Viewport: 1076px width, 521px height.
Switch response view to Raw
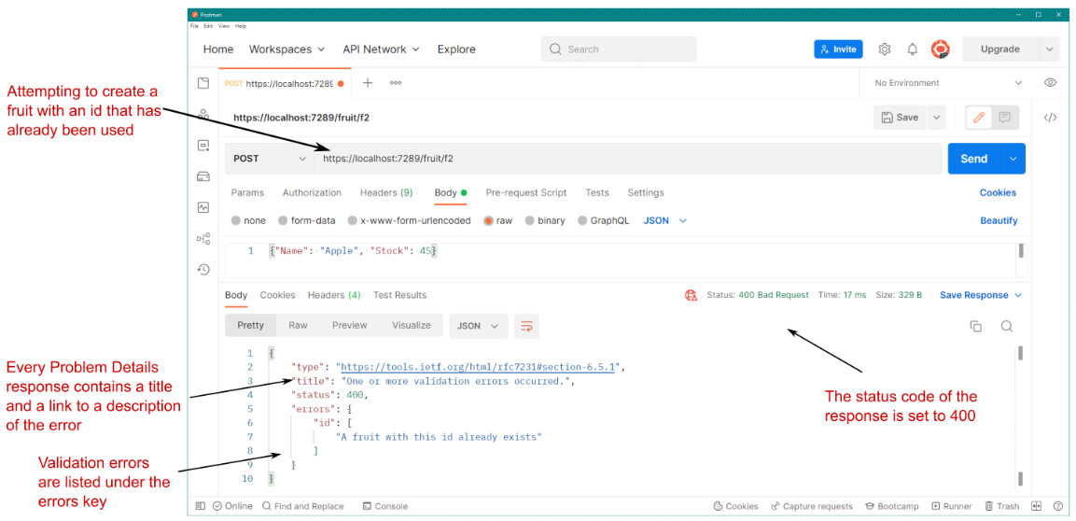pyautogui.click(x=298, y=325)
